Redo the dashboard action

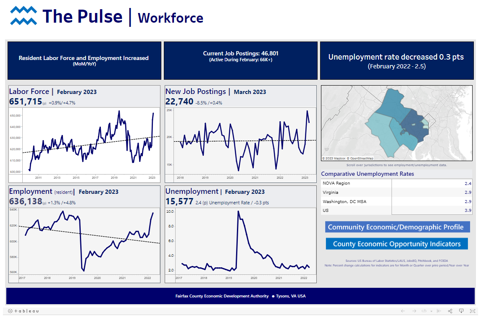pos(414,311)
